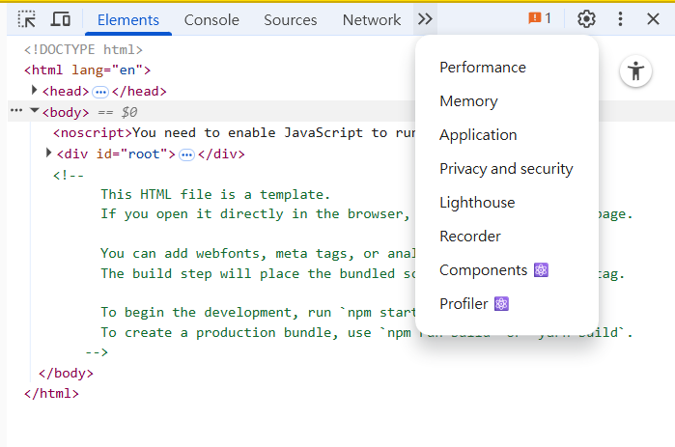Activate the inspect element picker icon

27,19
